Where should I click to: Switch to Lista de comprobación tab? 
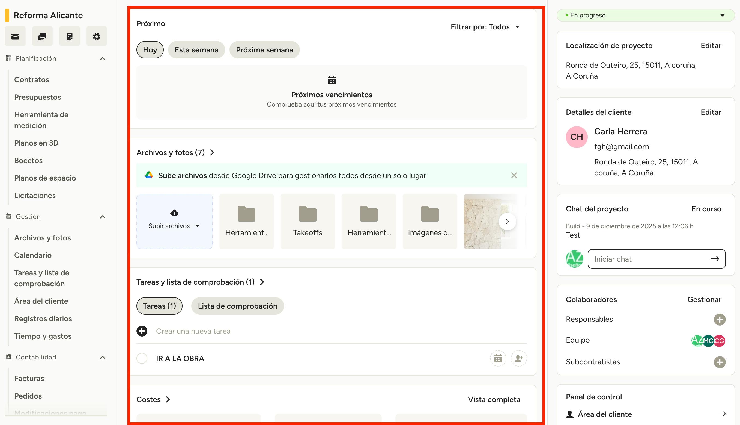(x=237, y=306)
